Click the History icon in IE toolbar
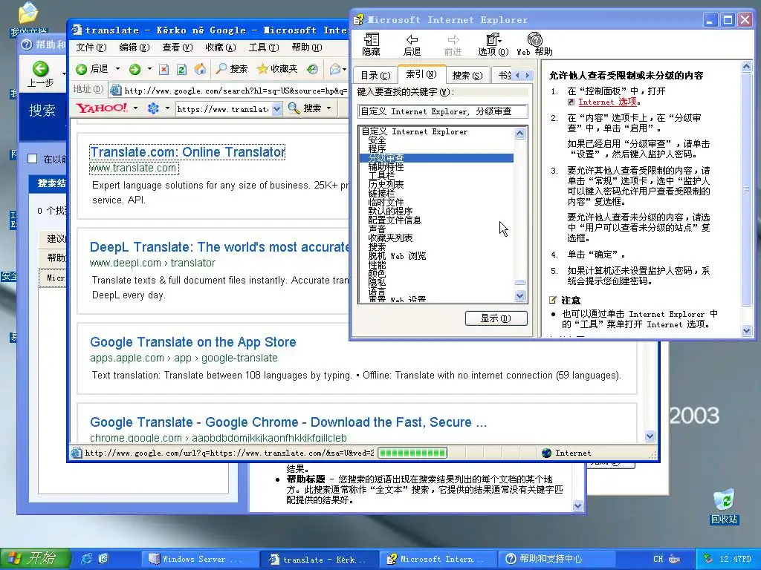 click(x=313, y=69)
